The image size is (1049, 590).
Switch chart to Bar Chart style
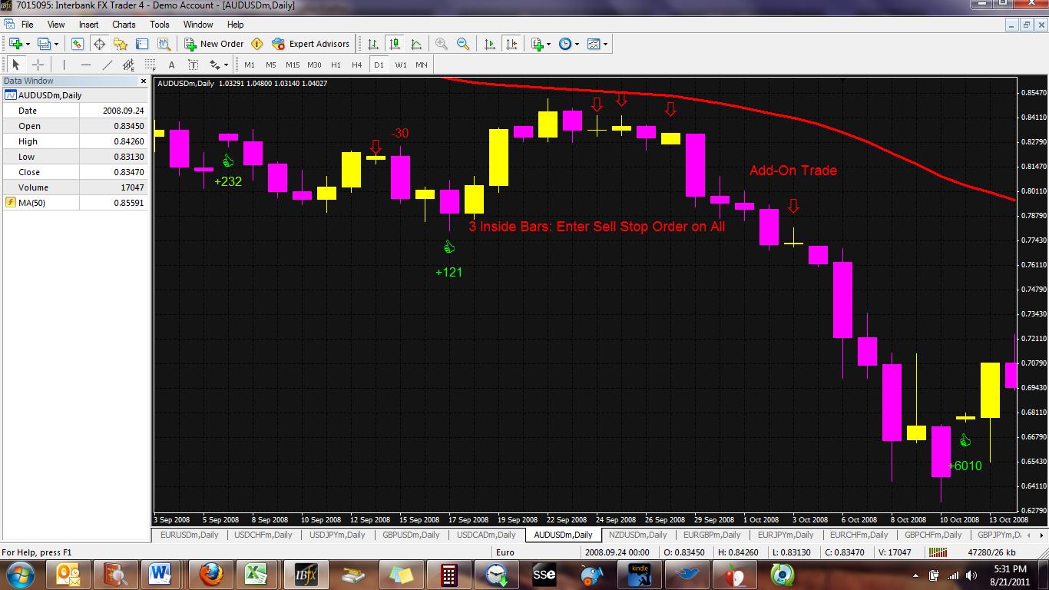click(373, 44)
